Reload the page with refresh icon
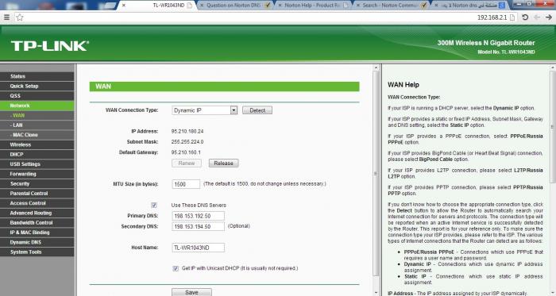This screenshot has width=556, height=296. pos(525,17)
